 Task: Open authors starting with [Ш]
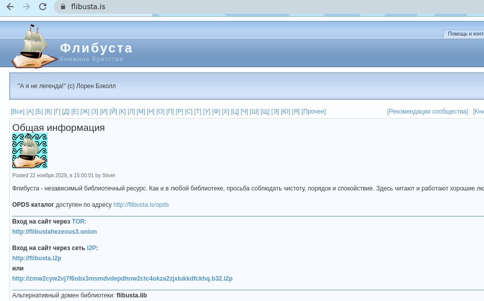254,112
